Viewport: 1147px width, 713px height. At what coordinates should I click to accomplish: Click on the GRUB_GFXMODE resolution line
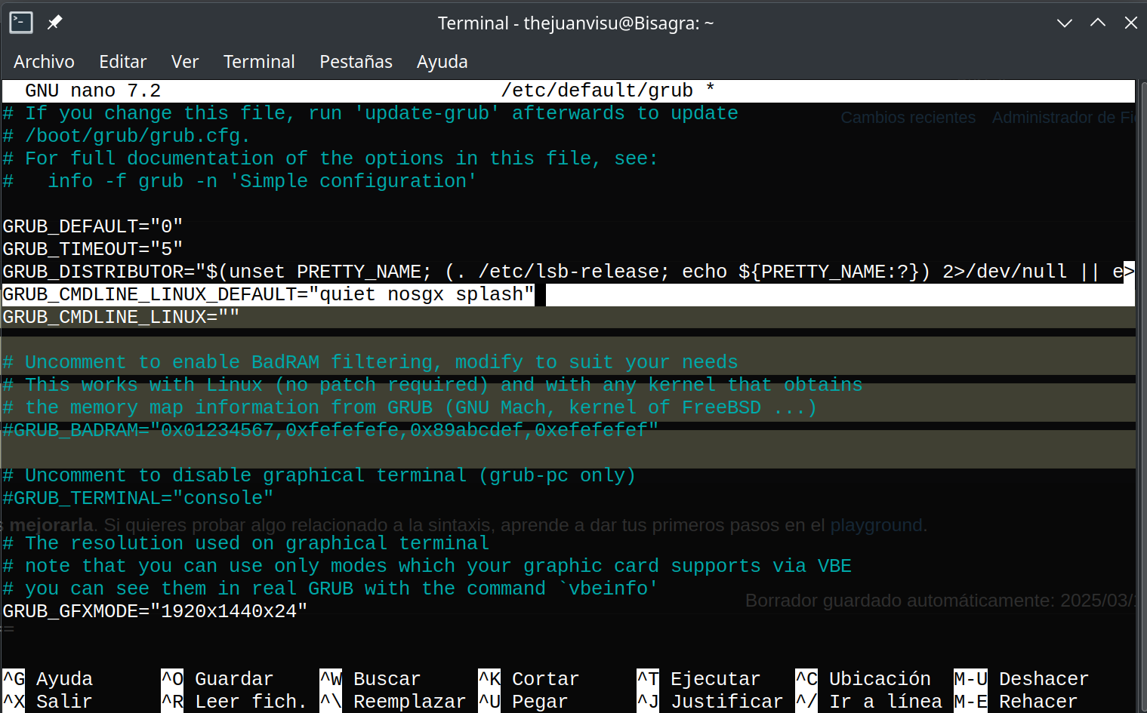pos(155,611)
